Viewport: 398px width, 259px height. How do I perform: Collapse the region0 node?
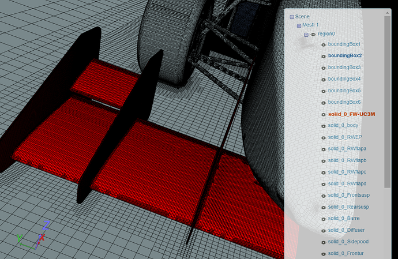[306, 35]
